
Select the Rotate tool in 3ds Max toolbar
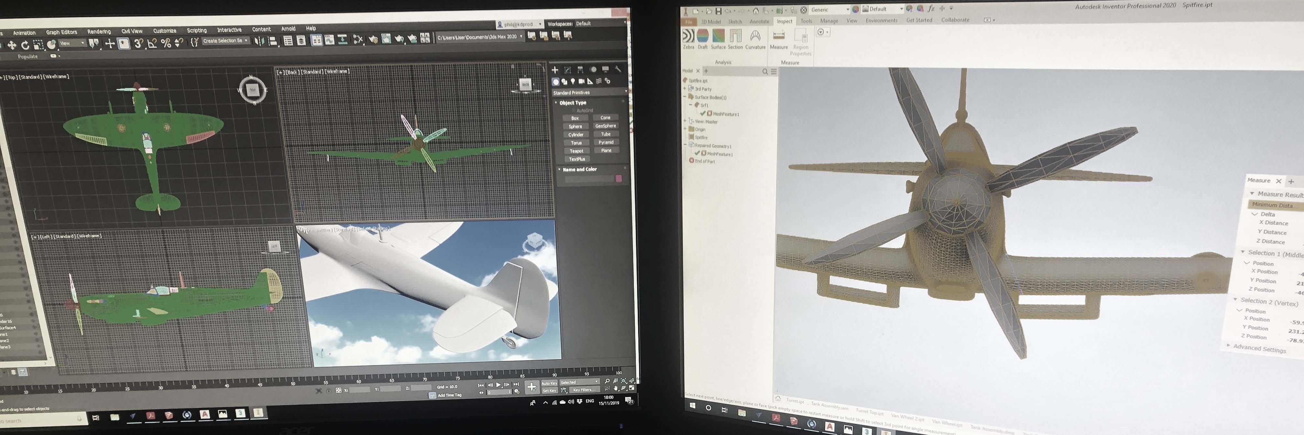click(25, 46)
